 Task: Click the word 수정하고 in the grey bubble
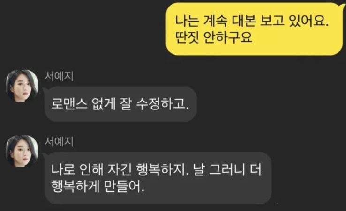[x=162, y=104]
